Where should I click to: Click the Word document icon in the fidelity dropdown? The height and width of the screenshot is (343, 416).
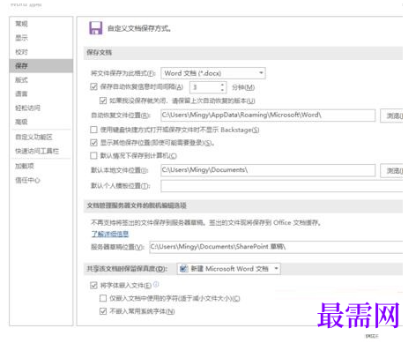coord(183,269)
